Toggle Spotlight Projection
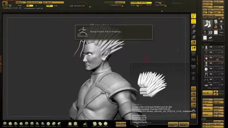This screenshot has height=128, width=228. [x=141, y=2]
